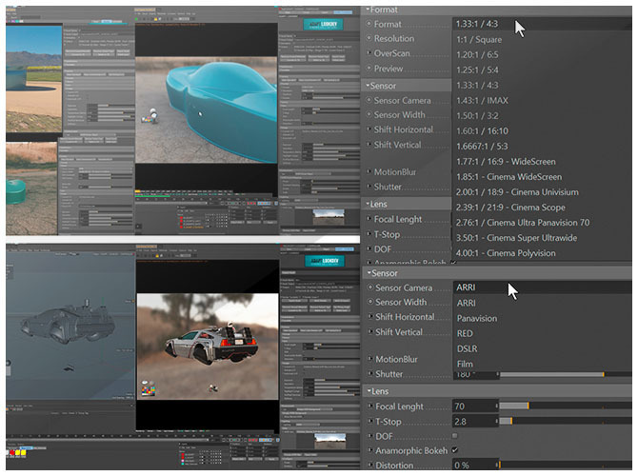The height and width of the screenshot is (476, 638).
Task: Click the stepper arrows on the T-Stop 2.8 field
Action: pos(496,421)
